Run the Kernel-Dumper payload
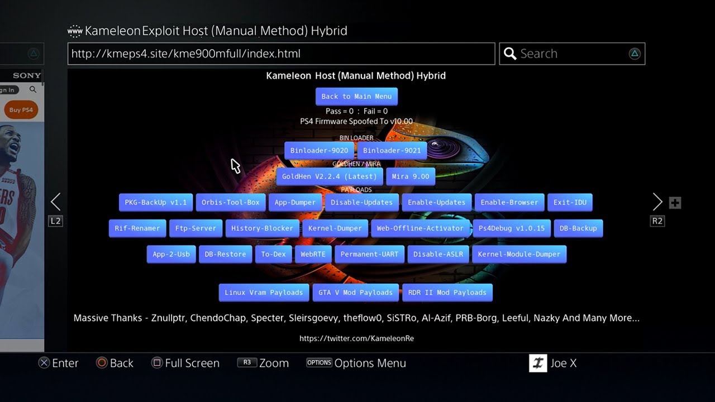The image size is (715, 402). (x=335, y=228)
